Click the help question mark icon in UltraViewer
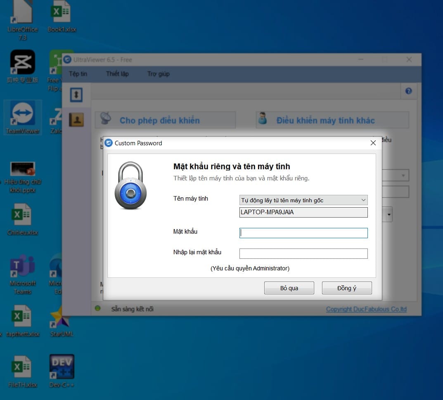Image resolution: width=443 pixels, height=400 pixels. click(x=408, y=91)
